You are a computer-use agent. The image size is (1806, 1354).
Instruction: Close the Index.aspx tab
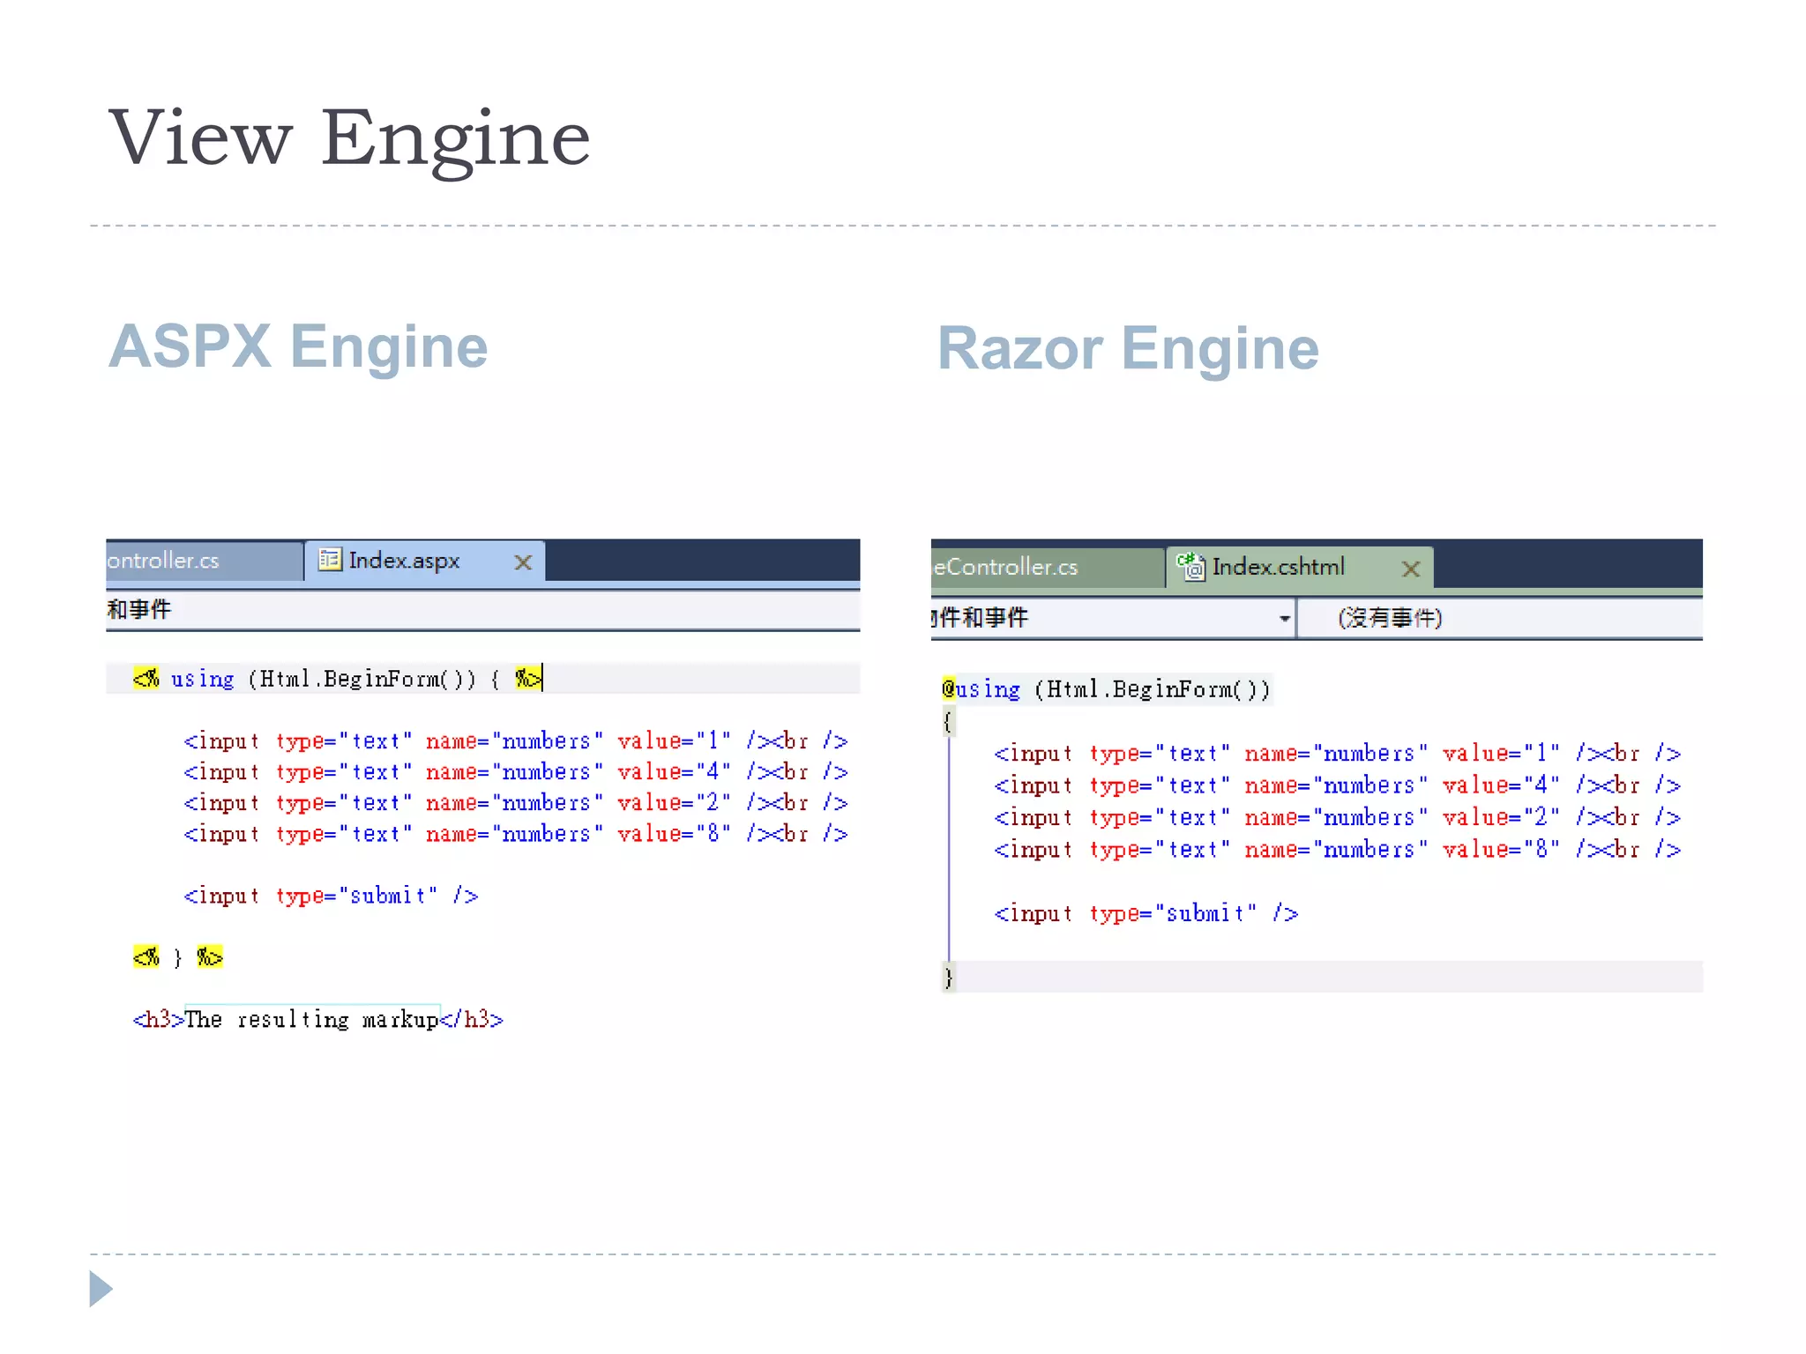523,562
